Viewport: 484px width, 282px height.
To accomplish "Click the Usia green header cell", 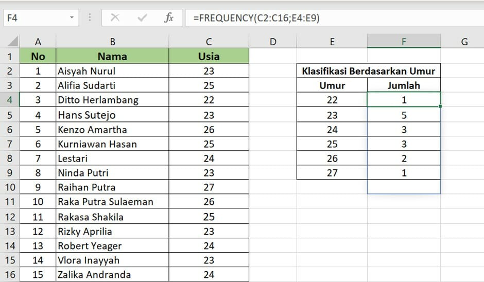I will (209, 56).
